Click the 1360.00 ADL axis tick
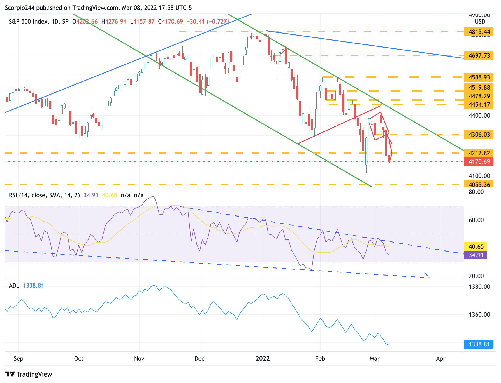501x383 pixels. click(x=479, y=315)
